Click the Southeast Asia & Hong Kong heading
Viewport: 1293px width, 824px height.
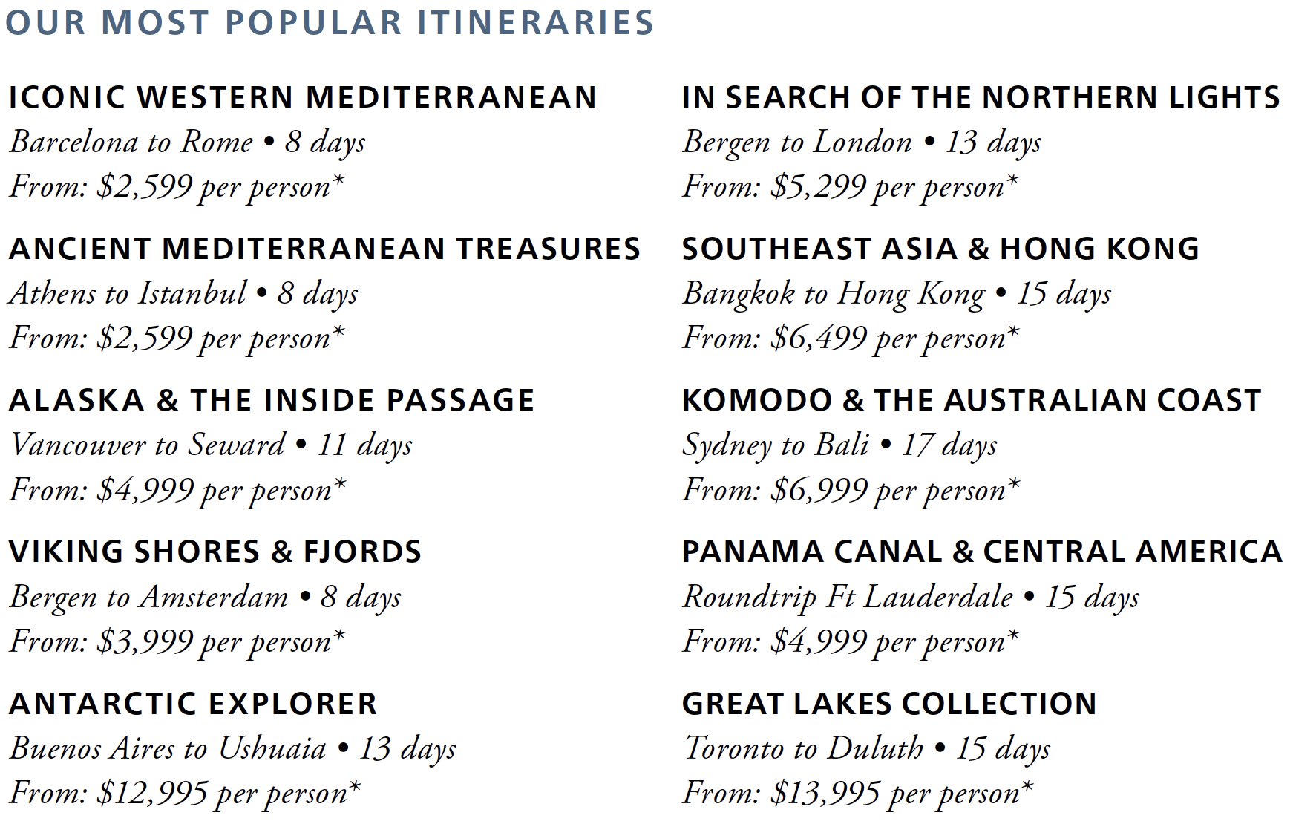(940, 249)
